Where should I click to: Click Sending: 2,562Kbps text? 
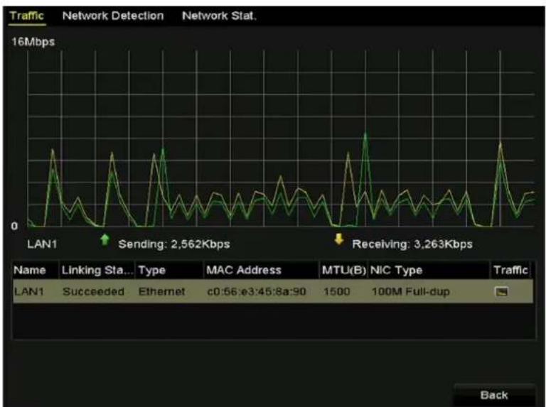(x=174, y=244)
